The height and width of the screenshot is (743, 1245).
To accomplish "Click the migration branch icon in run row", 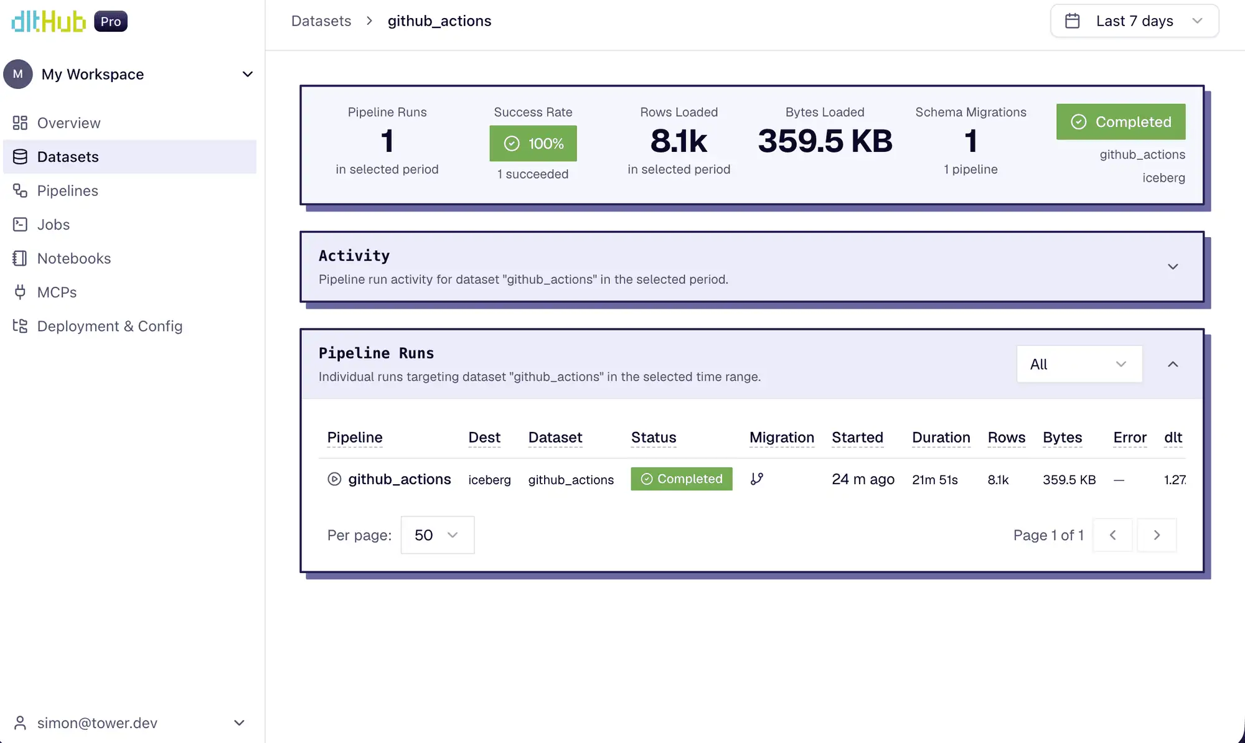I will point(757,479).
